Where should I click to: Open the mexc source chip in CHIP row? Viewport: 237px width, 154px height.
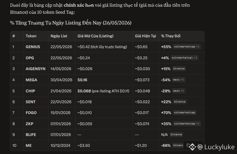coord(179,91)
